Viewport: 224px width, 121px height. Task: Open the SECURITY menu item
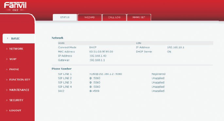tap(16, 100)
